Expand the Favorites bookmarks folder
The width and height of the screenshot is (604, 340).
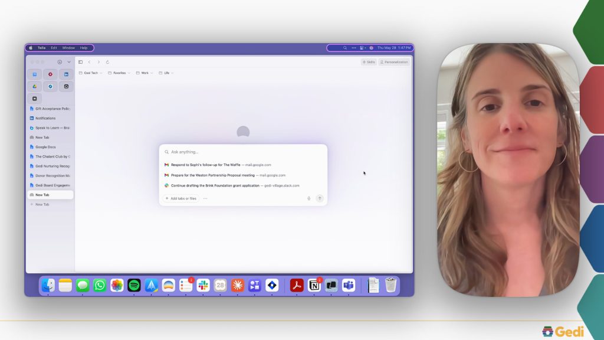click(x=119, y=73)
